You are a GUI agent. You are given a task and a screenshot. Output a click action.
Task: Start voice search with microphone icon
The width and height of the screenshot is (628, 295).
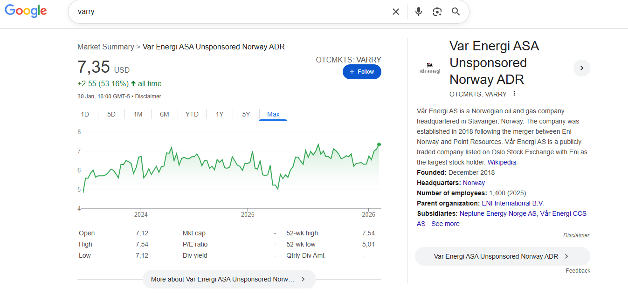tap(418, 12)
